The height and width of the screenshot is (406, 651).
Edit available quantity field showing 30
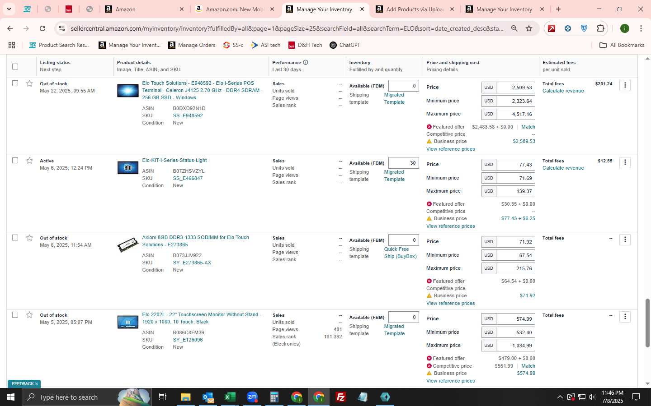pos(403,163)
